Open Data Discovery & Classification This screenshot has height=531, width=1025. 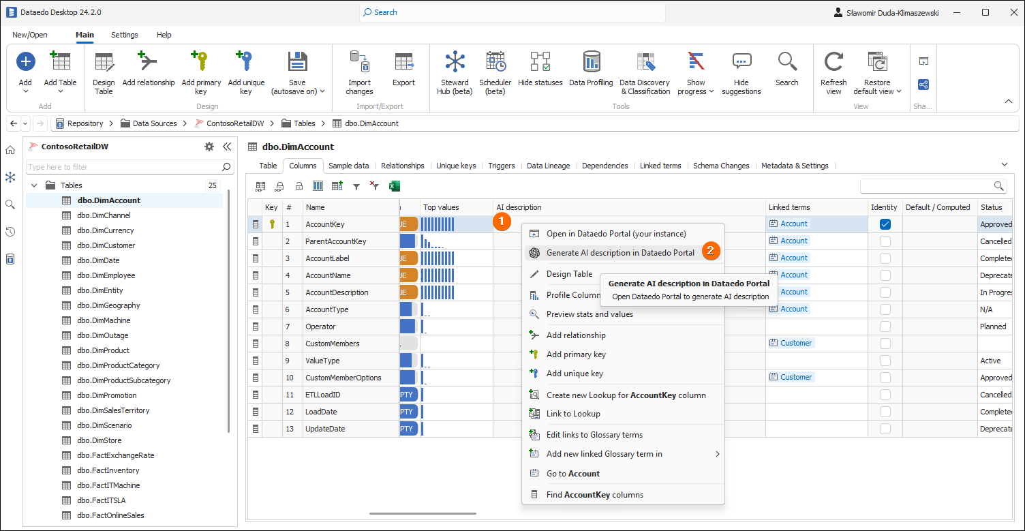tap(645, 62)
